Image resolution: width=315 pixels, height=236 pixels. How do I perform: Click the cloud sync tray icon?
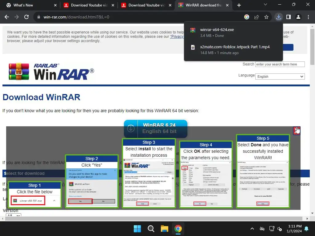point(262,229)
